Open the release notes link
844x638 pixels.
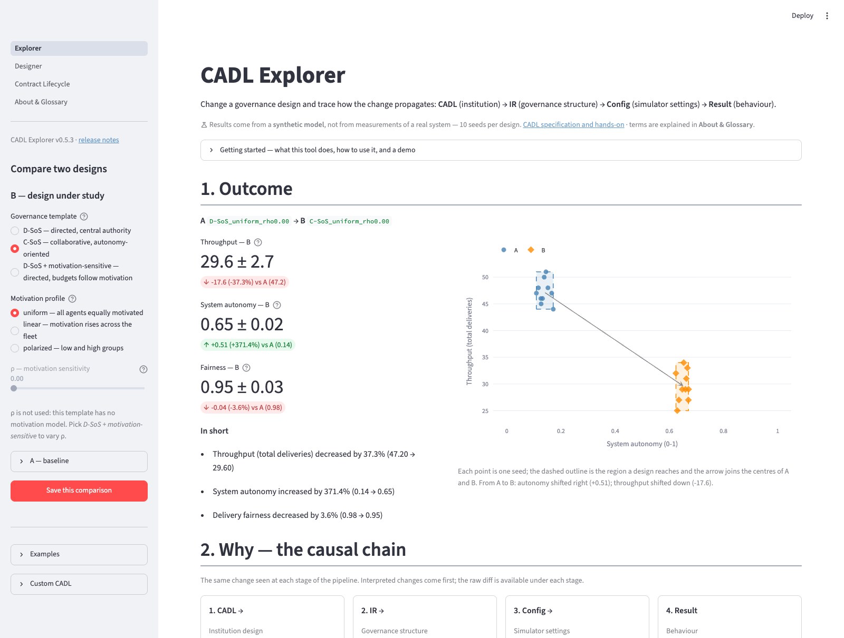[x=99, y=140]
